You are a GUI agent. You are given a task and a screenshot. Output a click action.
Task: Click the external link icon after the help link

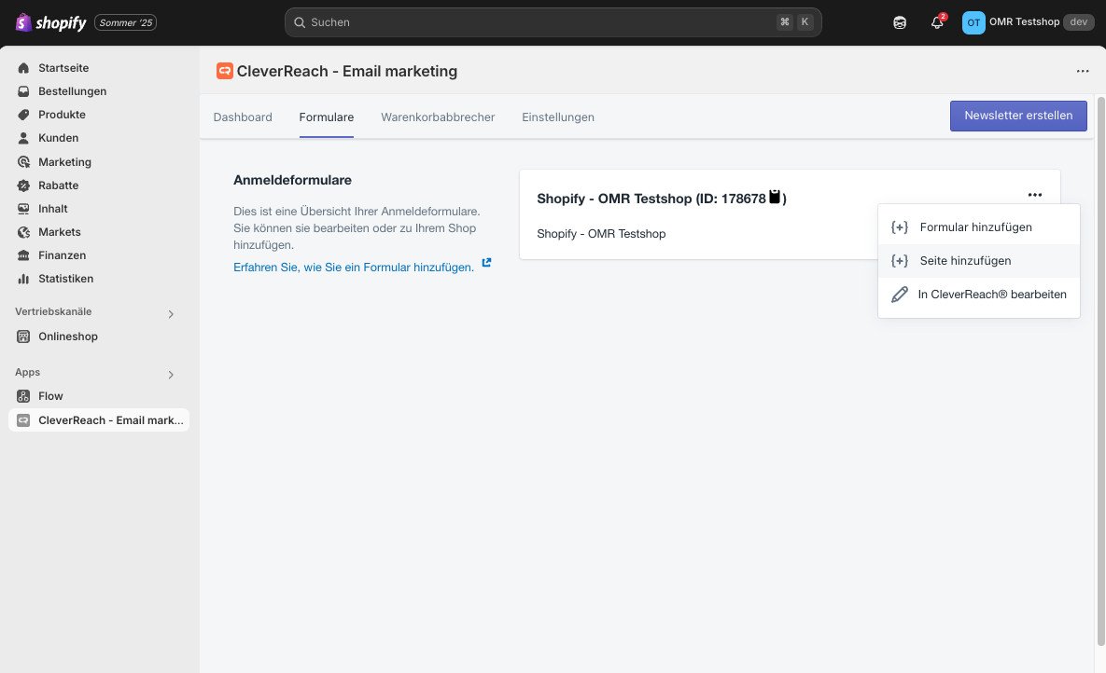pyautogui.click(x=486, y=263)
